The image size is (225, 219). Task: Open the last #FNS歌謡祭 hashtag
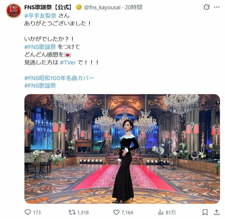coord(40,86)
